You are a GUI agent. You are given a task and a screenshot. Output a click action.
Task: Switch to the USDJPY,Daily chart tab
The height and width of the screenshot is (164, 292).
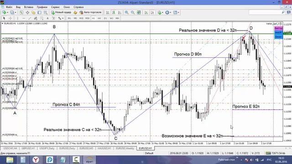(47, 148)
